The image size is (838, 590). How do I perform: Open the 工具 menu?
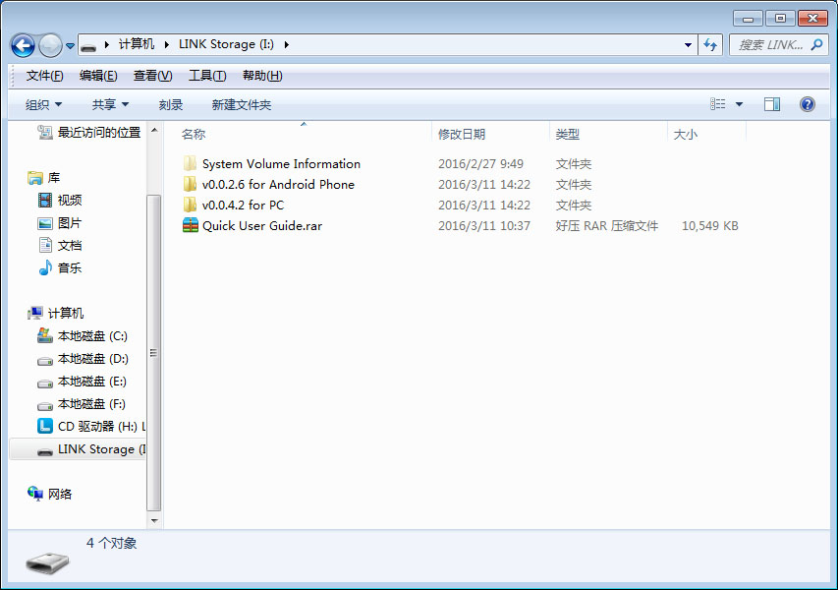208,75
